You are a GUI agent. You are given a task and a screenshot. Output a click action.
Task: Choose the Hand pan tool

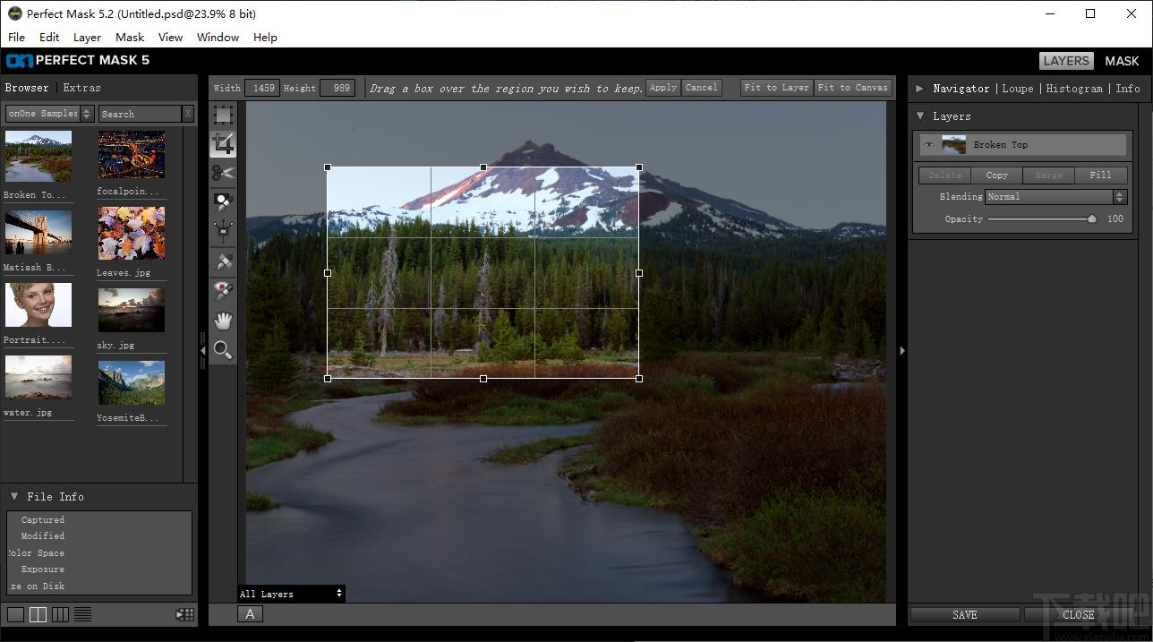click(223, 321)
